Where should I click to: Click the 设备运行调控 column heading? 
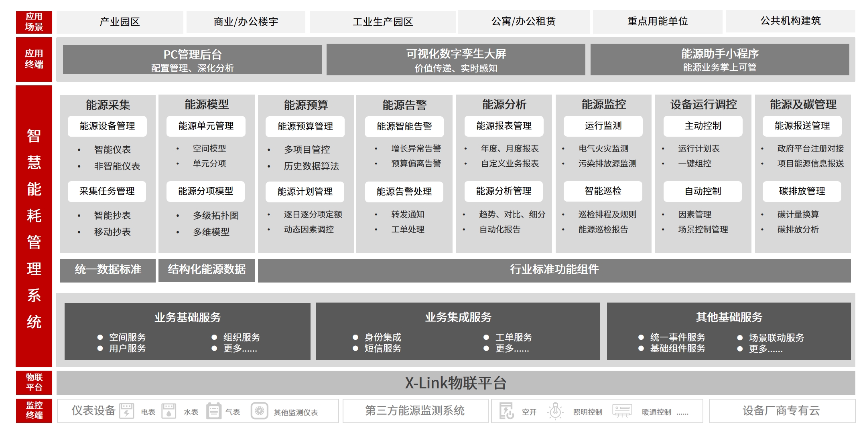click(x=703, y=105)
